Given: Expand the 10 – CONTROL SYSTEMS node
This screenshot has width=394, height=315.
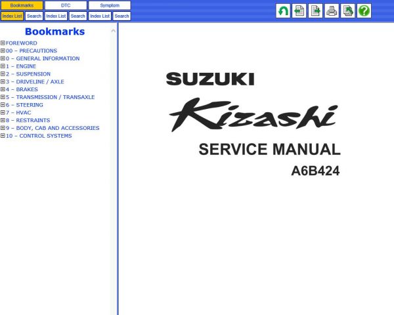Looking at the screenshot, I should tap(3, 136).
